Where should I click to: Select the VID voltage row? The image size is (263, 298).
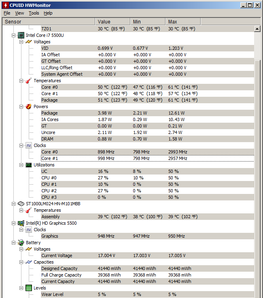click(x=148, y=48)
